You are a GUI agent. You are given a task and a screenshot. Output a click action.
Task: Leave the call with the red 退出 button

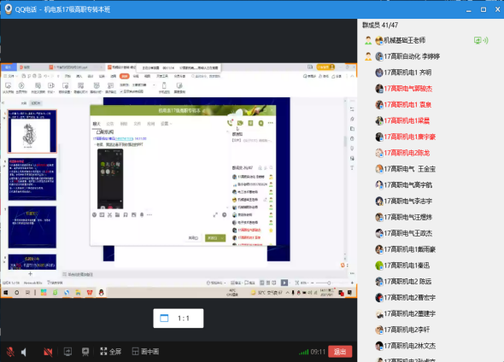pos(340,352)
